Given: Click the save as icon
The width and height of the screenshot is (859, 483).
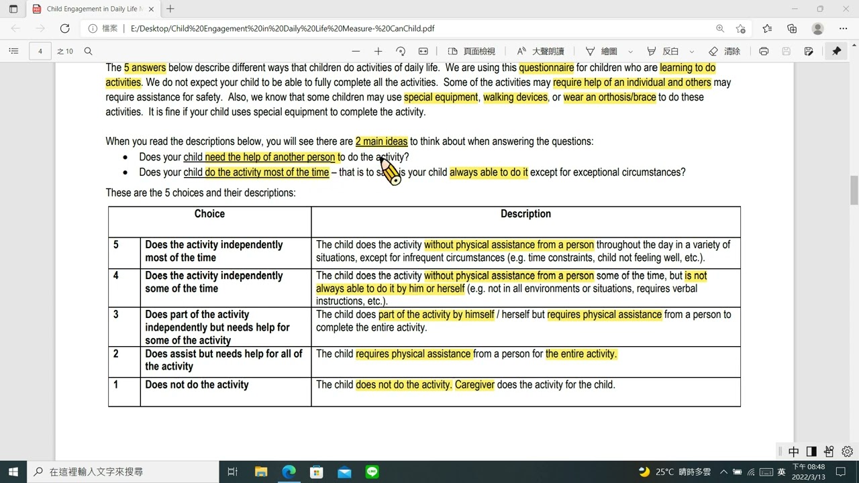Looking at the screenshot, I should (809, 51).
